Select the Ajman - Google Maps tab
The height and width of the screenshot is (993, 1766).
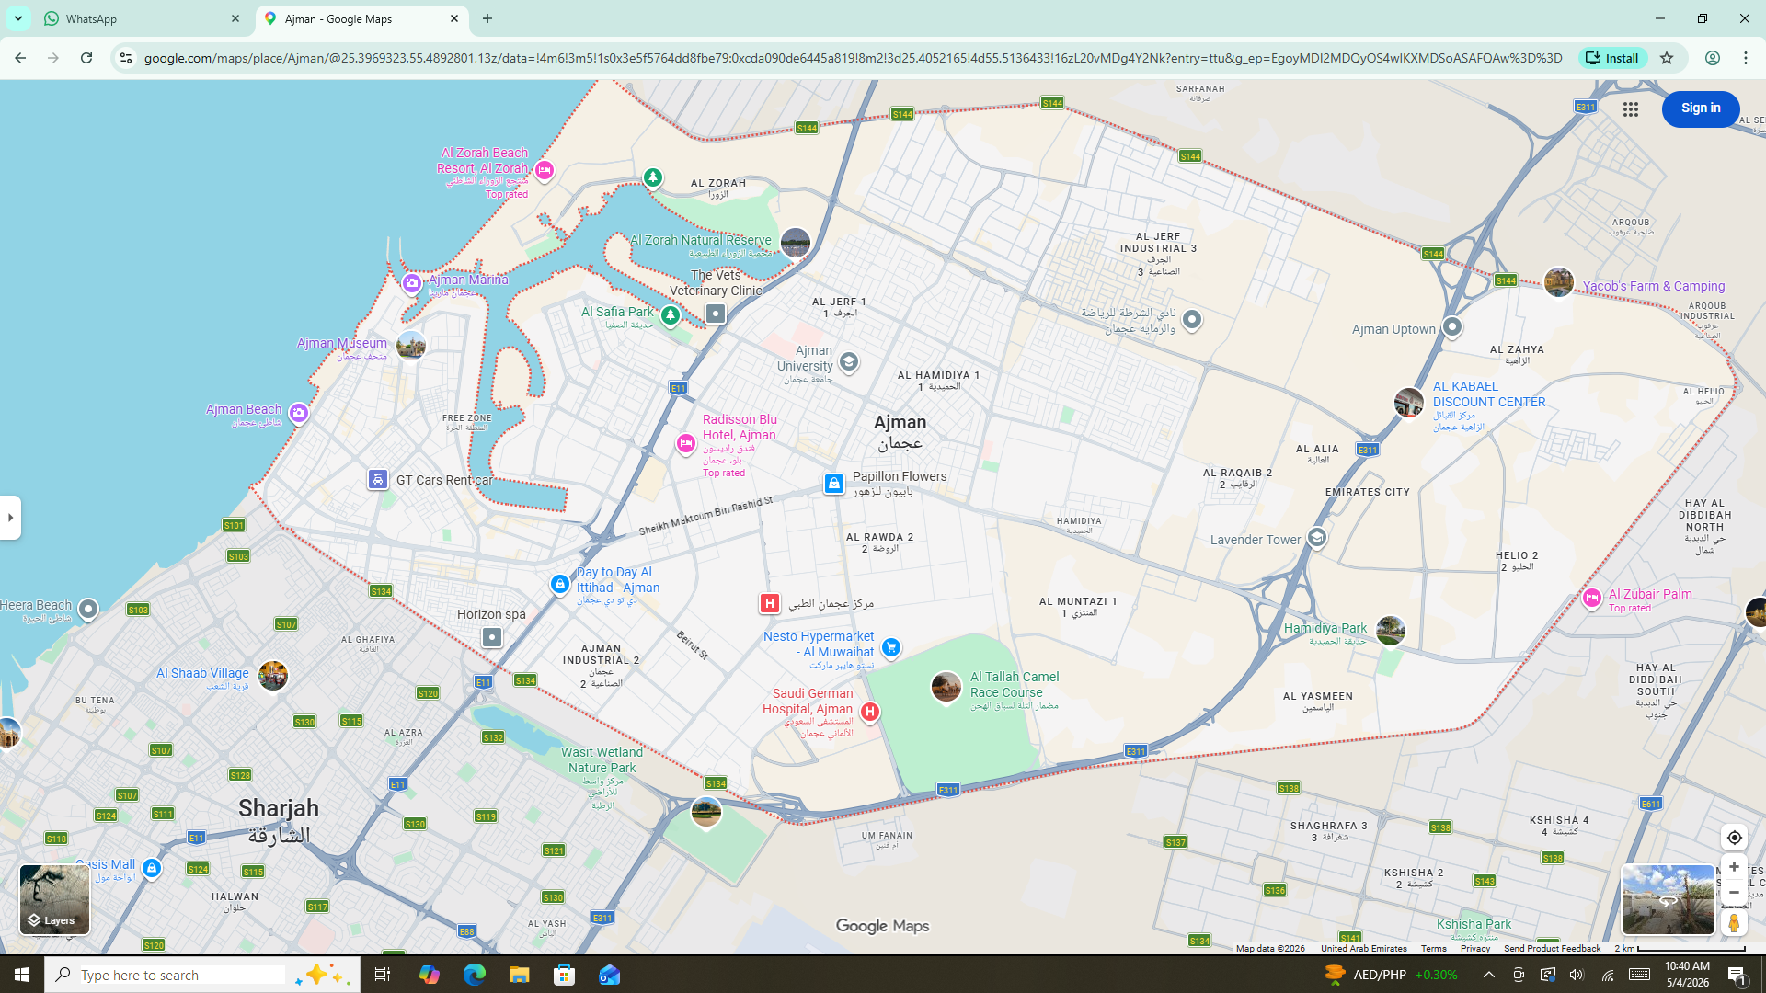pyautogui.click(x=361, y=18)
